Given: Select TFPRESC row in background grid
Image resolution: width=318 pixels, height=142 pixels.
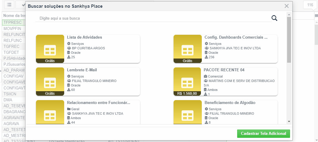Looking at the screenshot, I should pos(14,23).
